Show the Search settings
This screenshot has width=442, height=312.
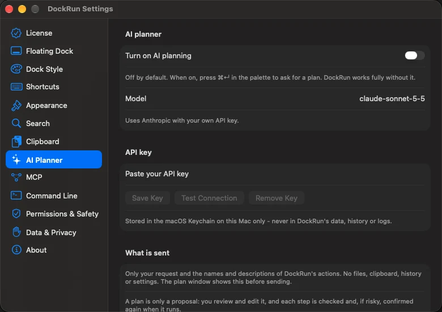[38, 123]
